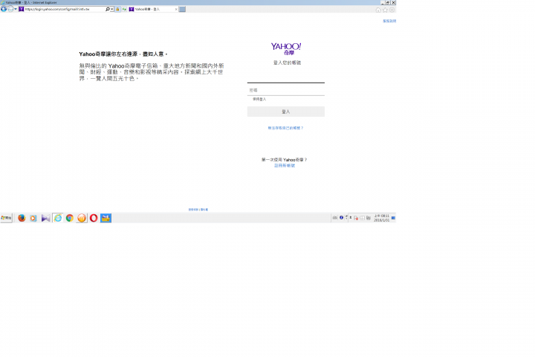Launch Chrome from the taskbar
Image resolution: width=535 pixels, height=357 pixels.
(x=70, y=218)
